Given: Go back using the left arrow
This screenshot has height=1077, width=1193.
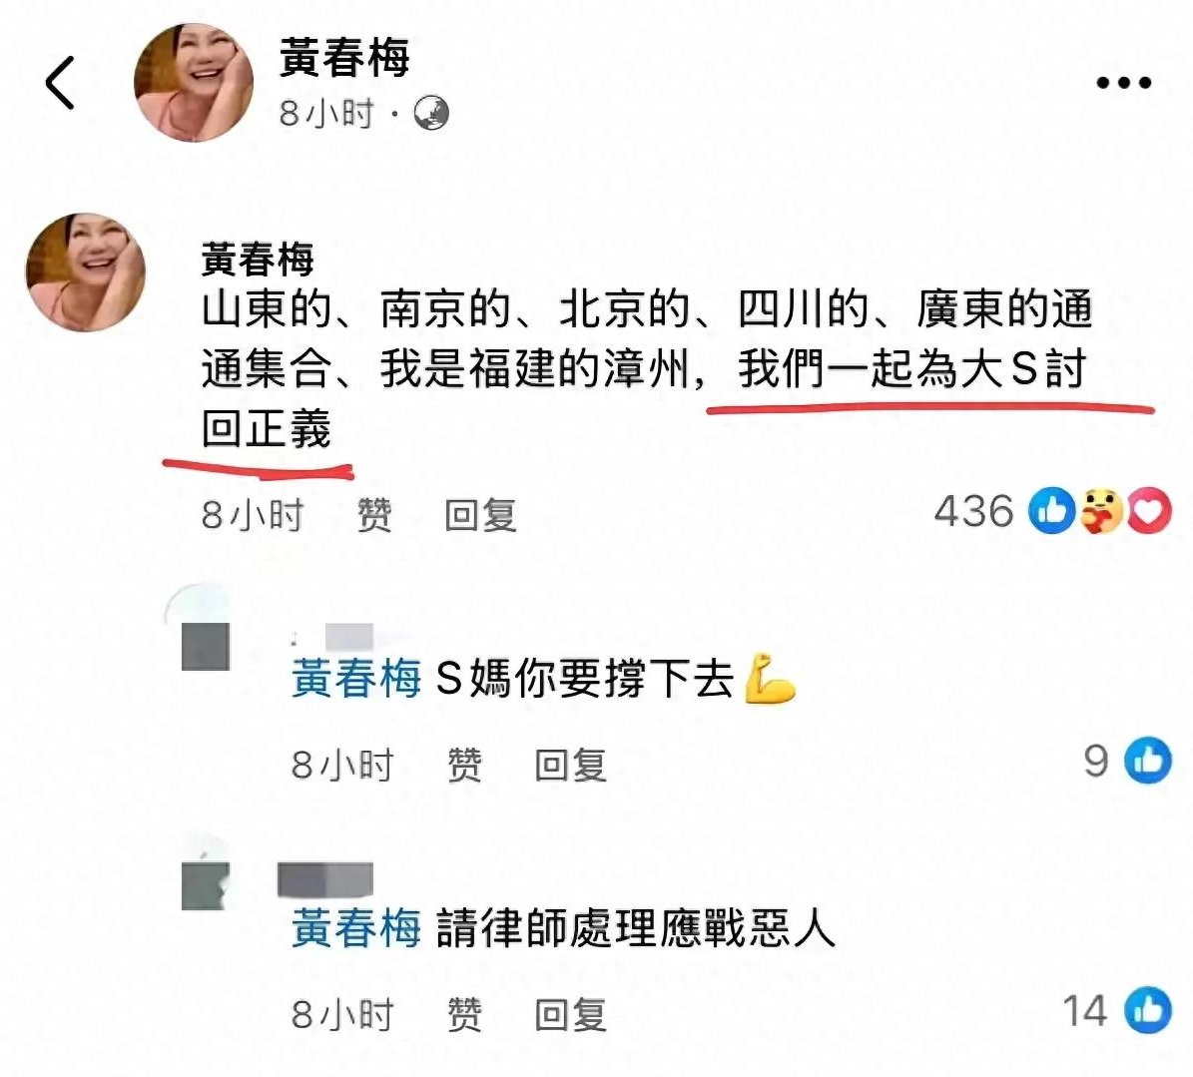Looking at the screenshot, I should tap(60, 83).
